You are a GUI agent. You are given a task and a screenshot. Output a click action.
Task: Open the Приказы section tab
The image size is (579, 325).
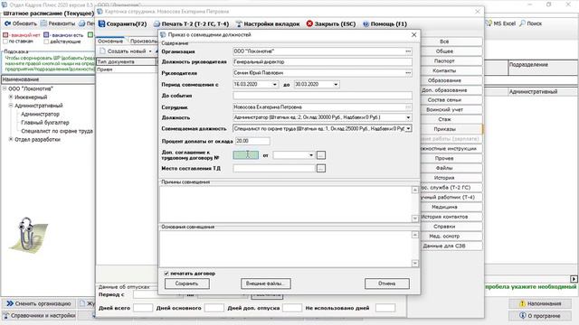coord(444,129)
